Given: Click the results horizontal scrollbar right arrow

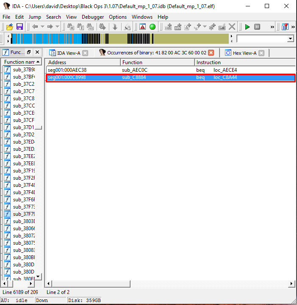Looking at the screenshot, I should pyautogui.click(x=291, y=284).
